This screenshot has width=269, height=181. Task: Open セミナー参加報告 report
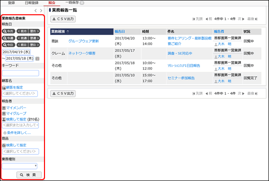click(x=181, y=78)
